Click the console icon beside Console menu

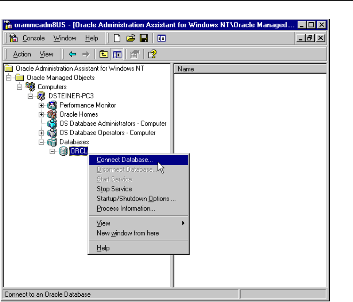13,38
